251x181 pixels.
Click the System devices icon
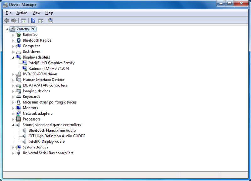19,147
